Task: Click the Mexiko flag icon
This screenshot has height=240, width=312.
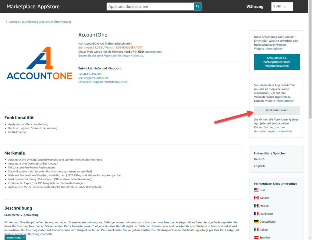Action: 256,206
